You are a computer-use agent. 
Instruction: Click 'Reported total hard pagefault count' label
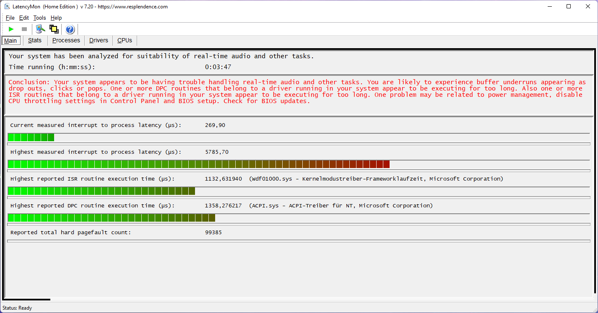click(70, 233)
